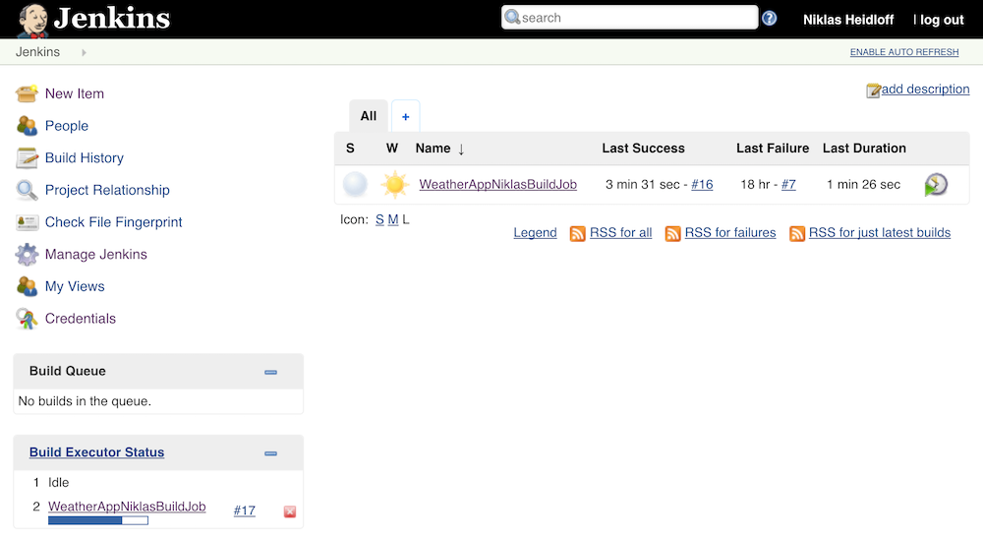This screenshot has height=540, width=983.
Task: Sort by the W weather column header
Action: coord(392,149)
